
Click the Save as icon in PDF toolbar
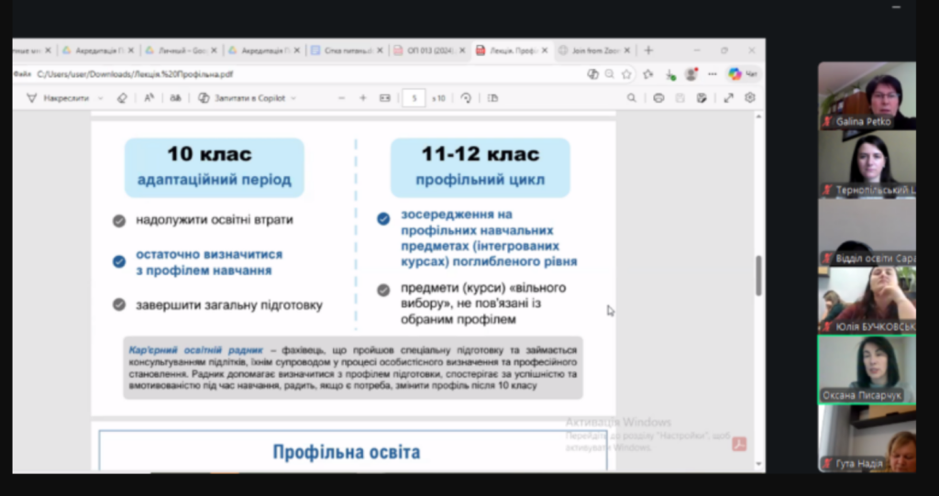(701, 98)
